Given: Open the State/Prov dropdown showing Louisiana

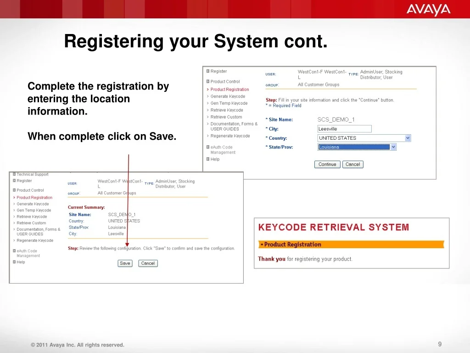Looking at the screenshot, I should [x=357, y=147].
